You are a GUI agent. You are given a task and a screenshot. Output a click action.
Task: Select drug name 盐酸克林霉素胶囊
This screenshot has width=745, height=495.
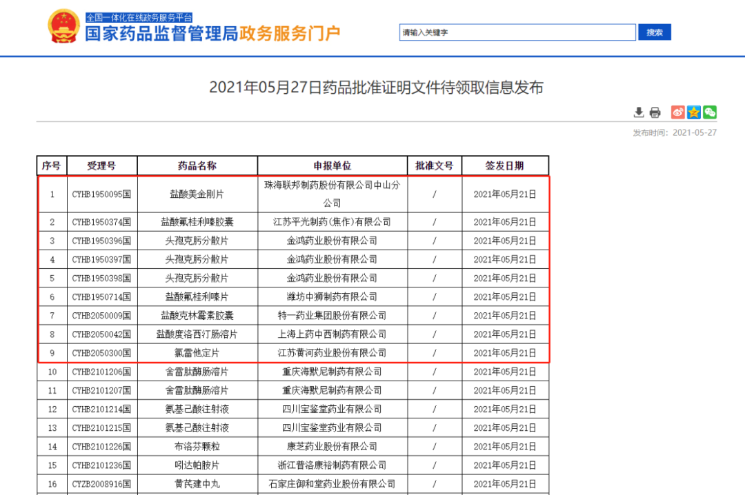click(197, 316)
